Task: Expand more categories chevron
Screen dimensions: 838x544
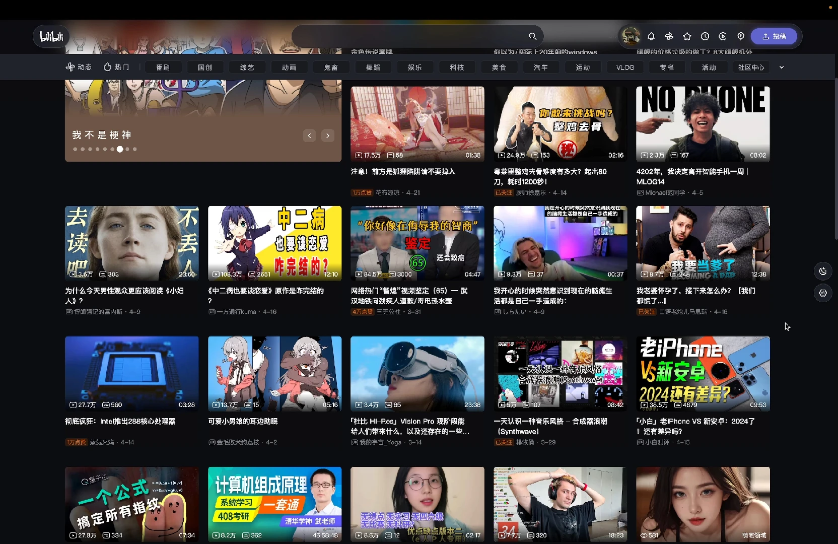Action: click(x=782, y=67)
